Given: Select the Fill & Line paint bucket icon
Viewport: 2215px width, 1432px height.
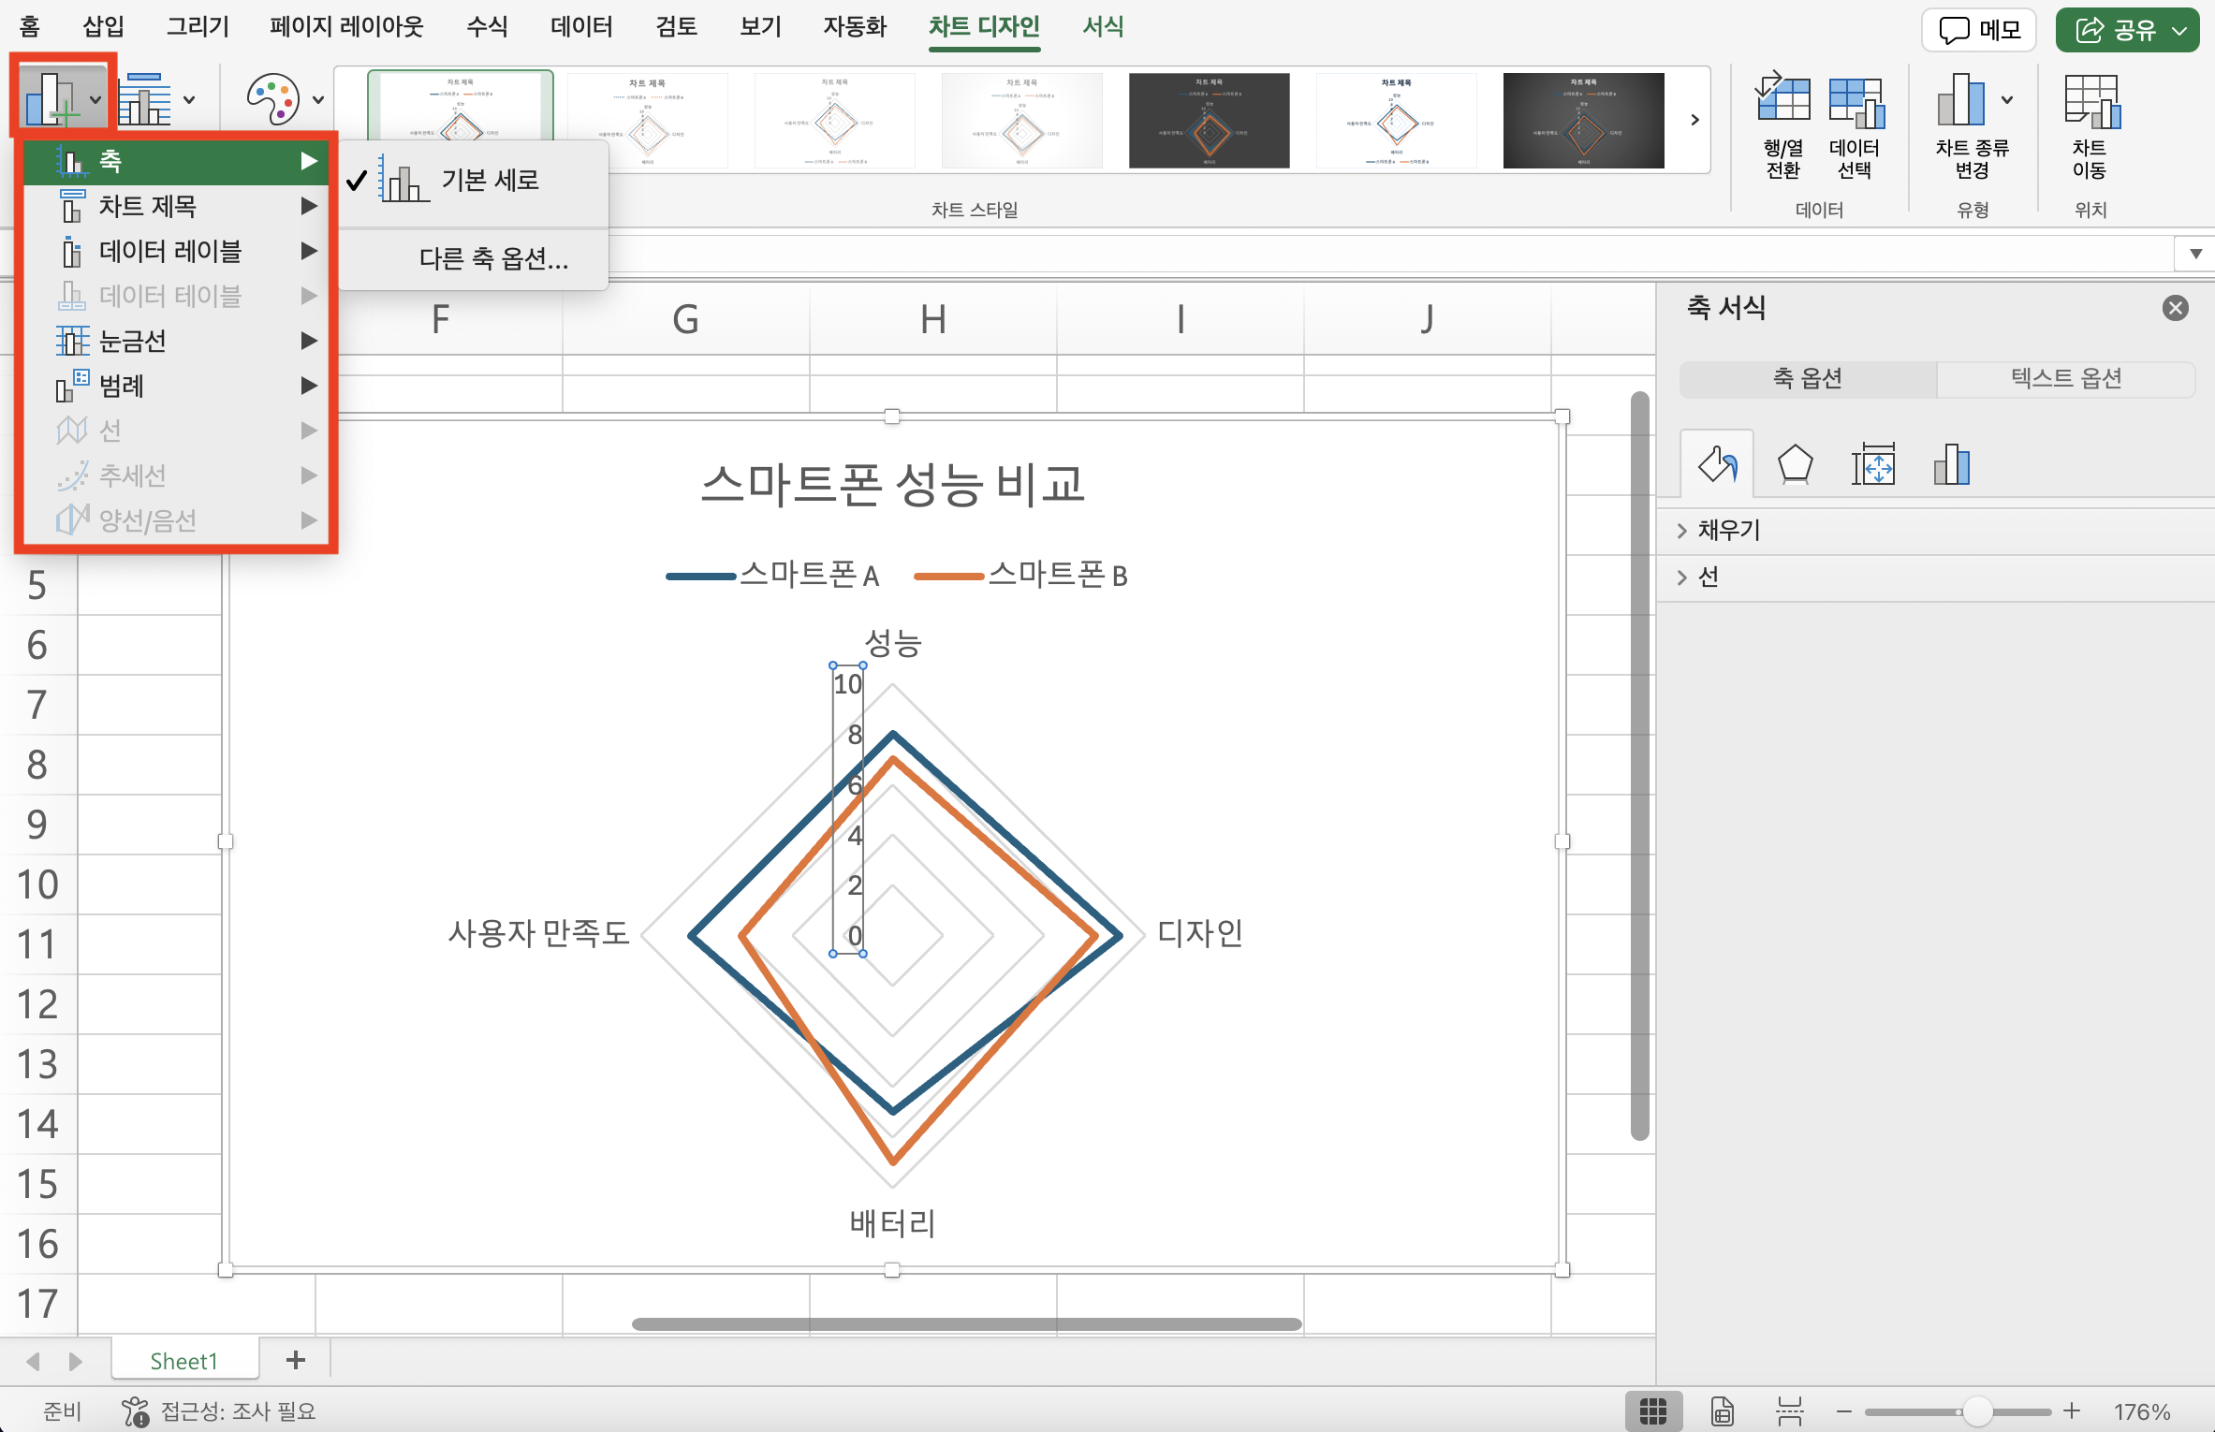Looking at the screenshot, I should pos(1717,464).
